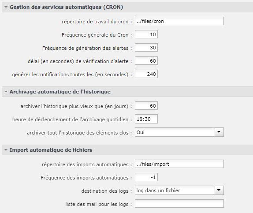This screenshot has height=213, width=253.
Task: Open the archiver tout l'historique dropdown arrow
Action: click(219, 132)
